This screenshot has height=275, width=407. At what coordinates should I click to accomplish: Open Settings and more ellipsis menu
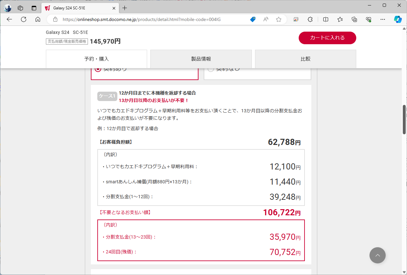tap(383, 19)
